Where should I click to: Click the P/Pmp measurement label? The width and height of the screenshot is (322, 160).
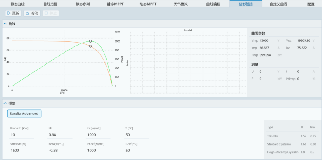click(290, 79)
